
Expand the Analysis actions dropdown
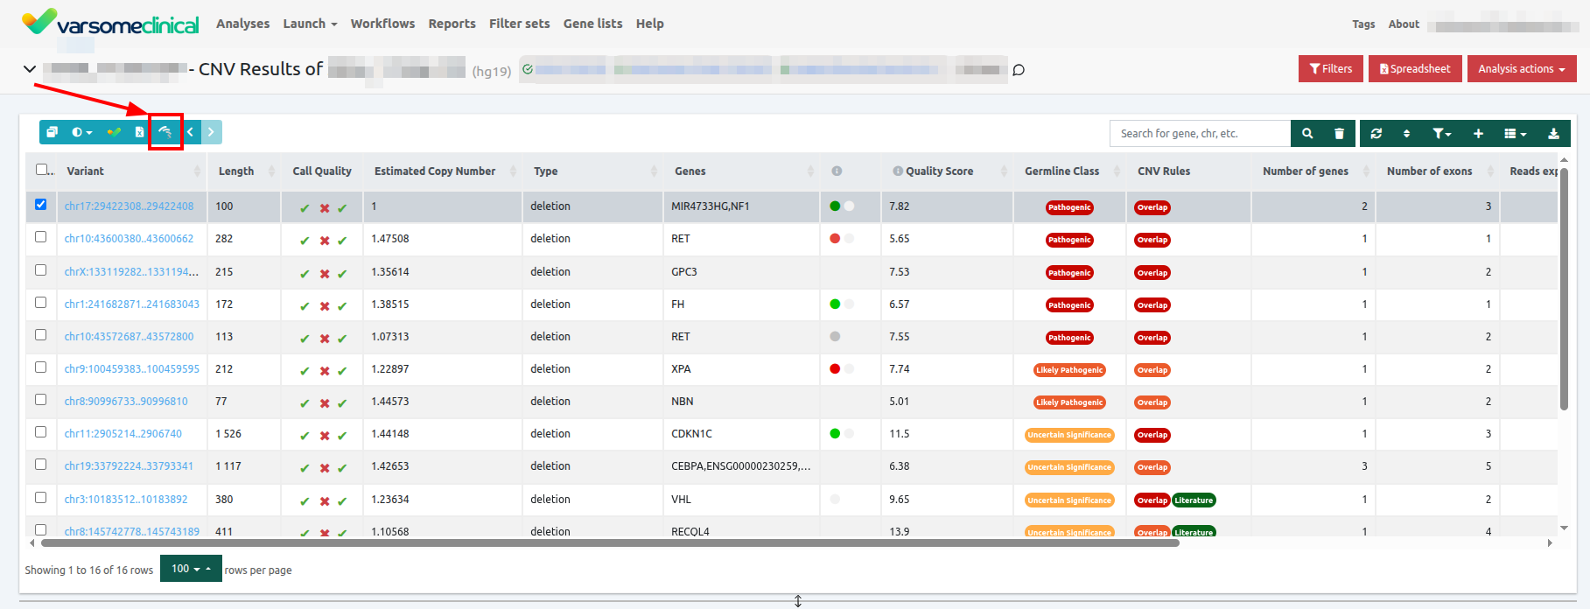(x=1521, y=69)
